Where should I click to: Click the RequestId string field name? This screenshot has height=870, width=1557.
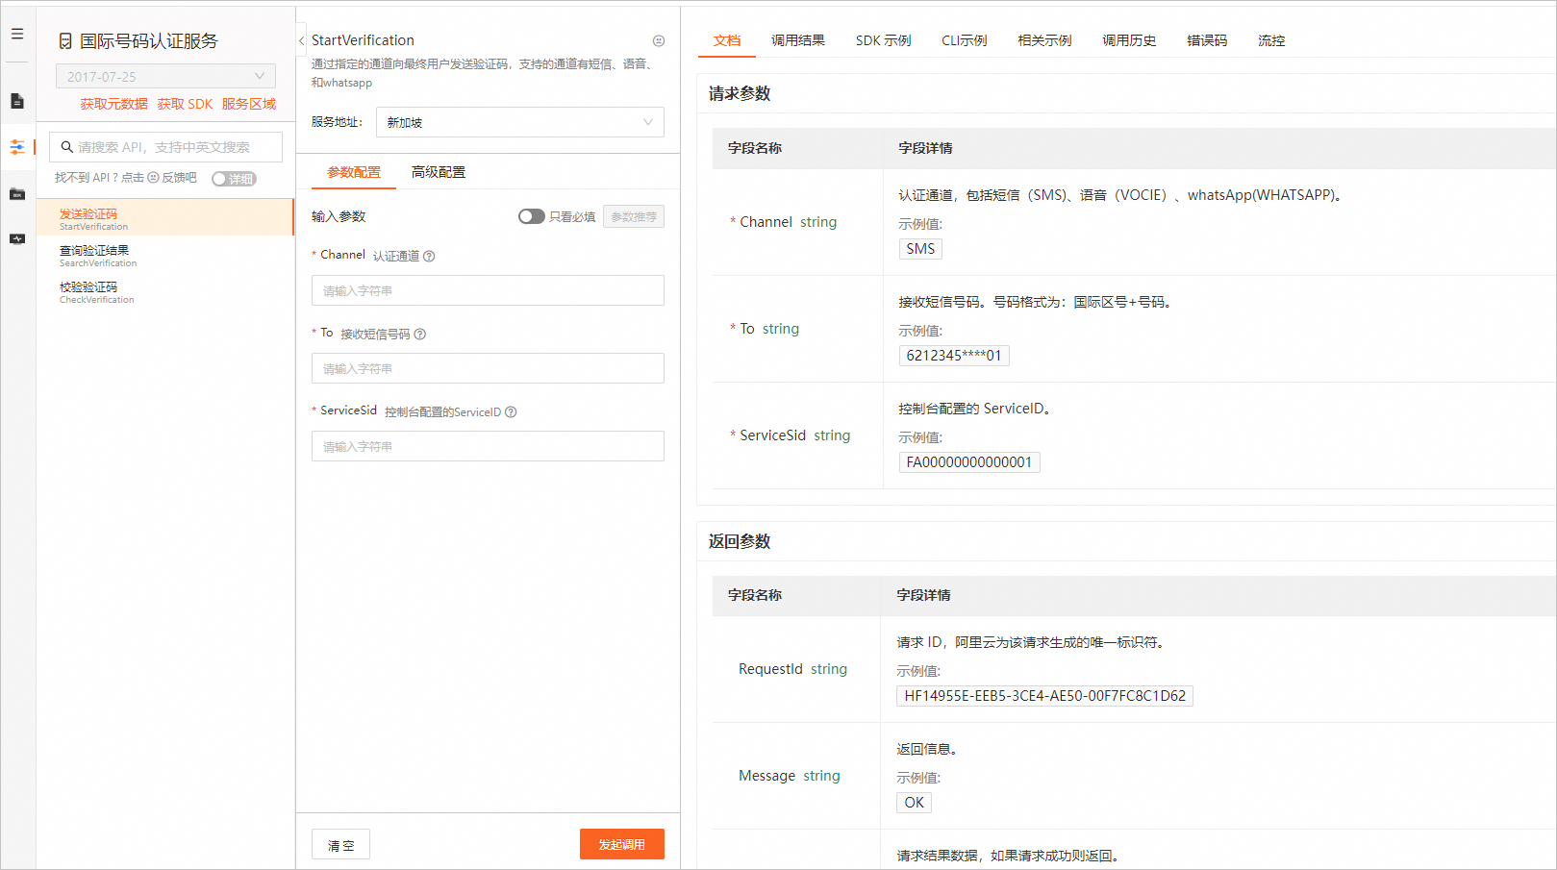click(x=792, y=669)
